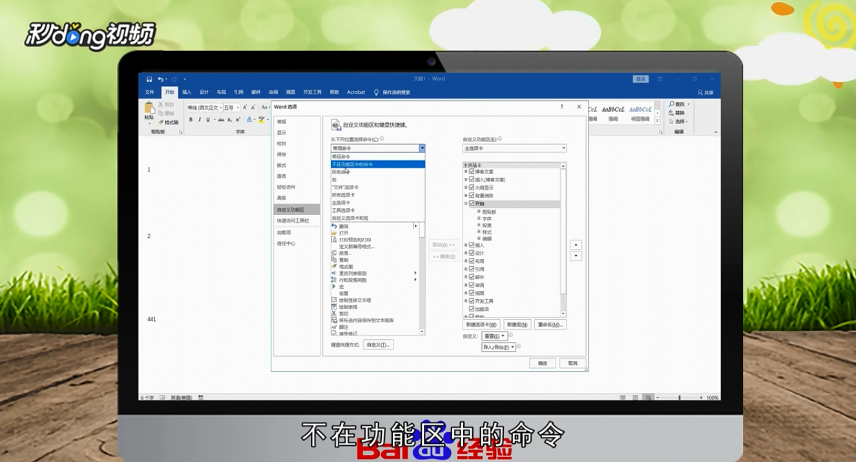The image size is (856, 462).
Task: Select 信任中心 in options sidebar
Action: (x=297, y=244)
